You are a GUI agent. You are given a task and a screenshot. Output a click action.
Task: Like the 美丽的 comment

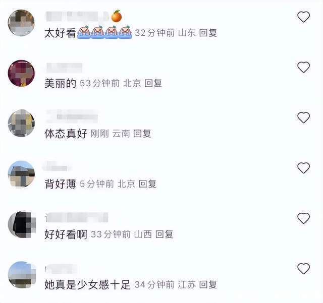pos(303,67)
